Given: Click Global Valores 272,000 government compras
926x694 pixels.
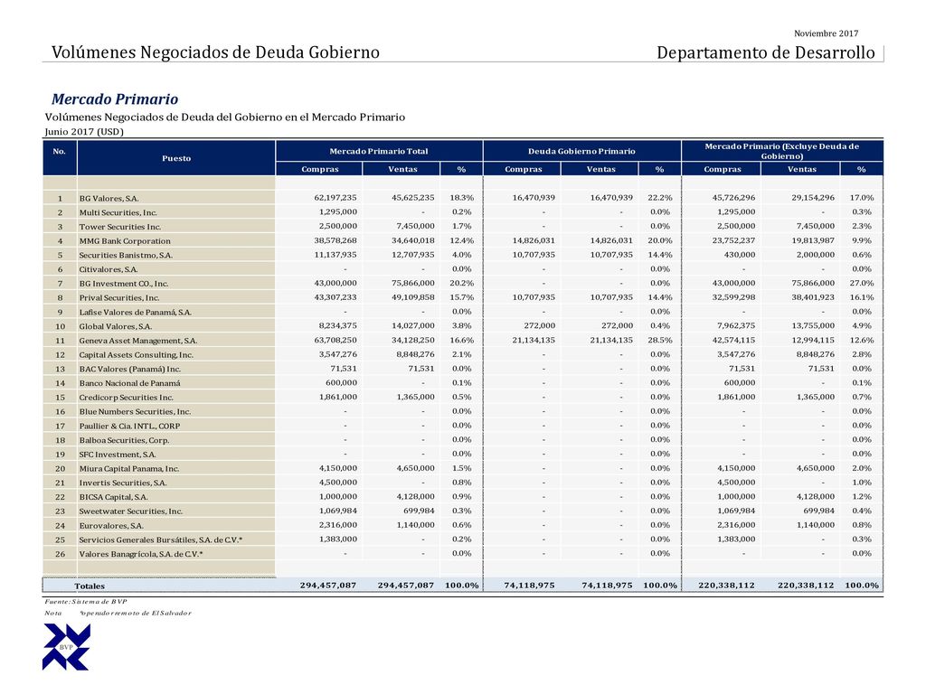Looking at the screenshot, I should click(539, 325).
